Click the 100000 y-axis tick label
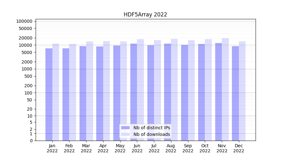 tap(24, 21)
